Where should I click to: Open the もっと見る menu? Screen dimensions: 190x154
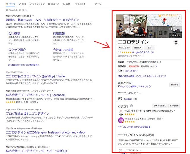[x=79, y=4]
